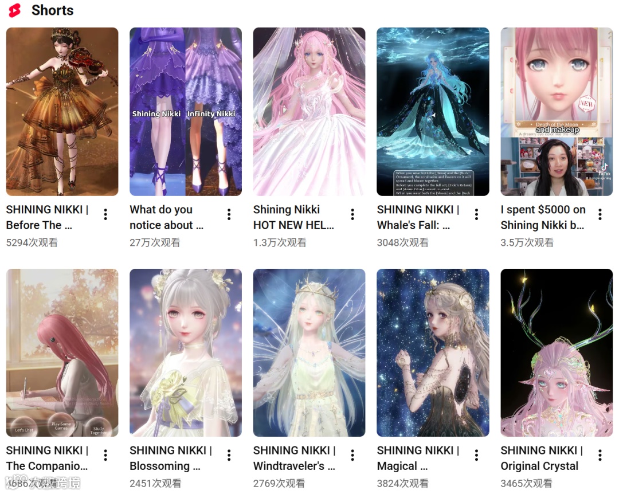Open more options for 'HOT NEW HEL...' short

point(352,214)
